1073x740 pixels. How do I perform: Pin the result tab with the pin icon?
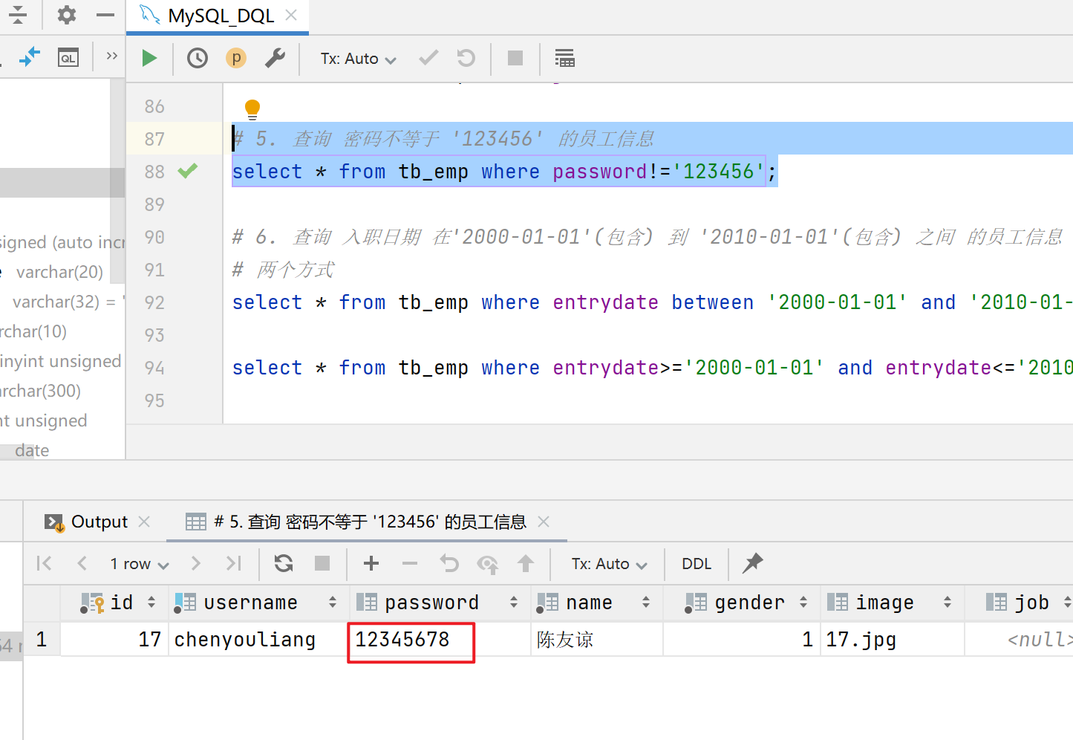point(752,563)
